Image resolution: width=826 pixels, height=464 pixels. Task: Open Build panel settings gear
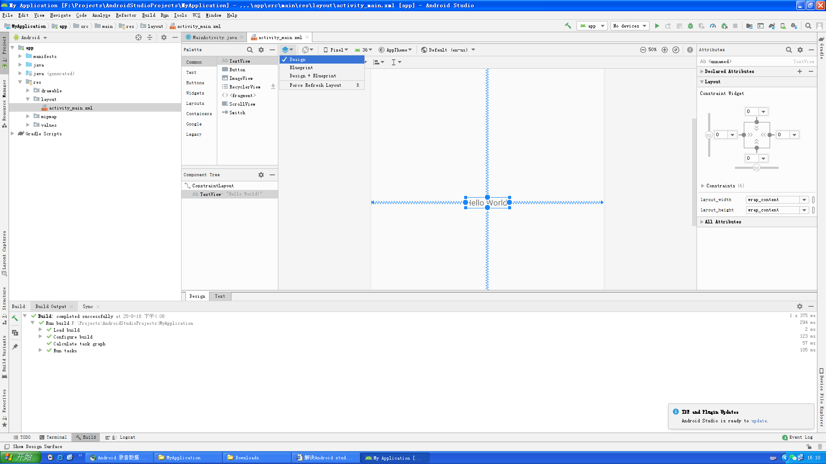800,306
